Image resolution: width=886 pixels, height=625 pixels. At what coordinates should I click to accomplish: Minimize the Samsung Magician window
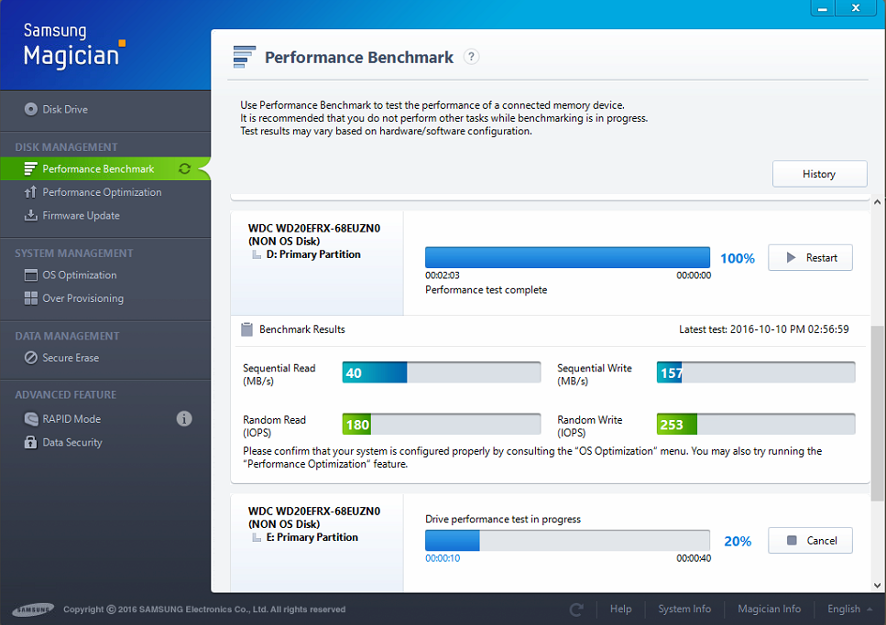pos(822,8)
